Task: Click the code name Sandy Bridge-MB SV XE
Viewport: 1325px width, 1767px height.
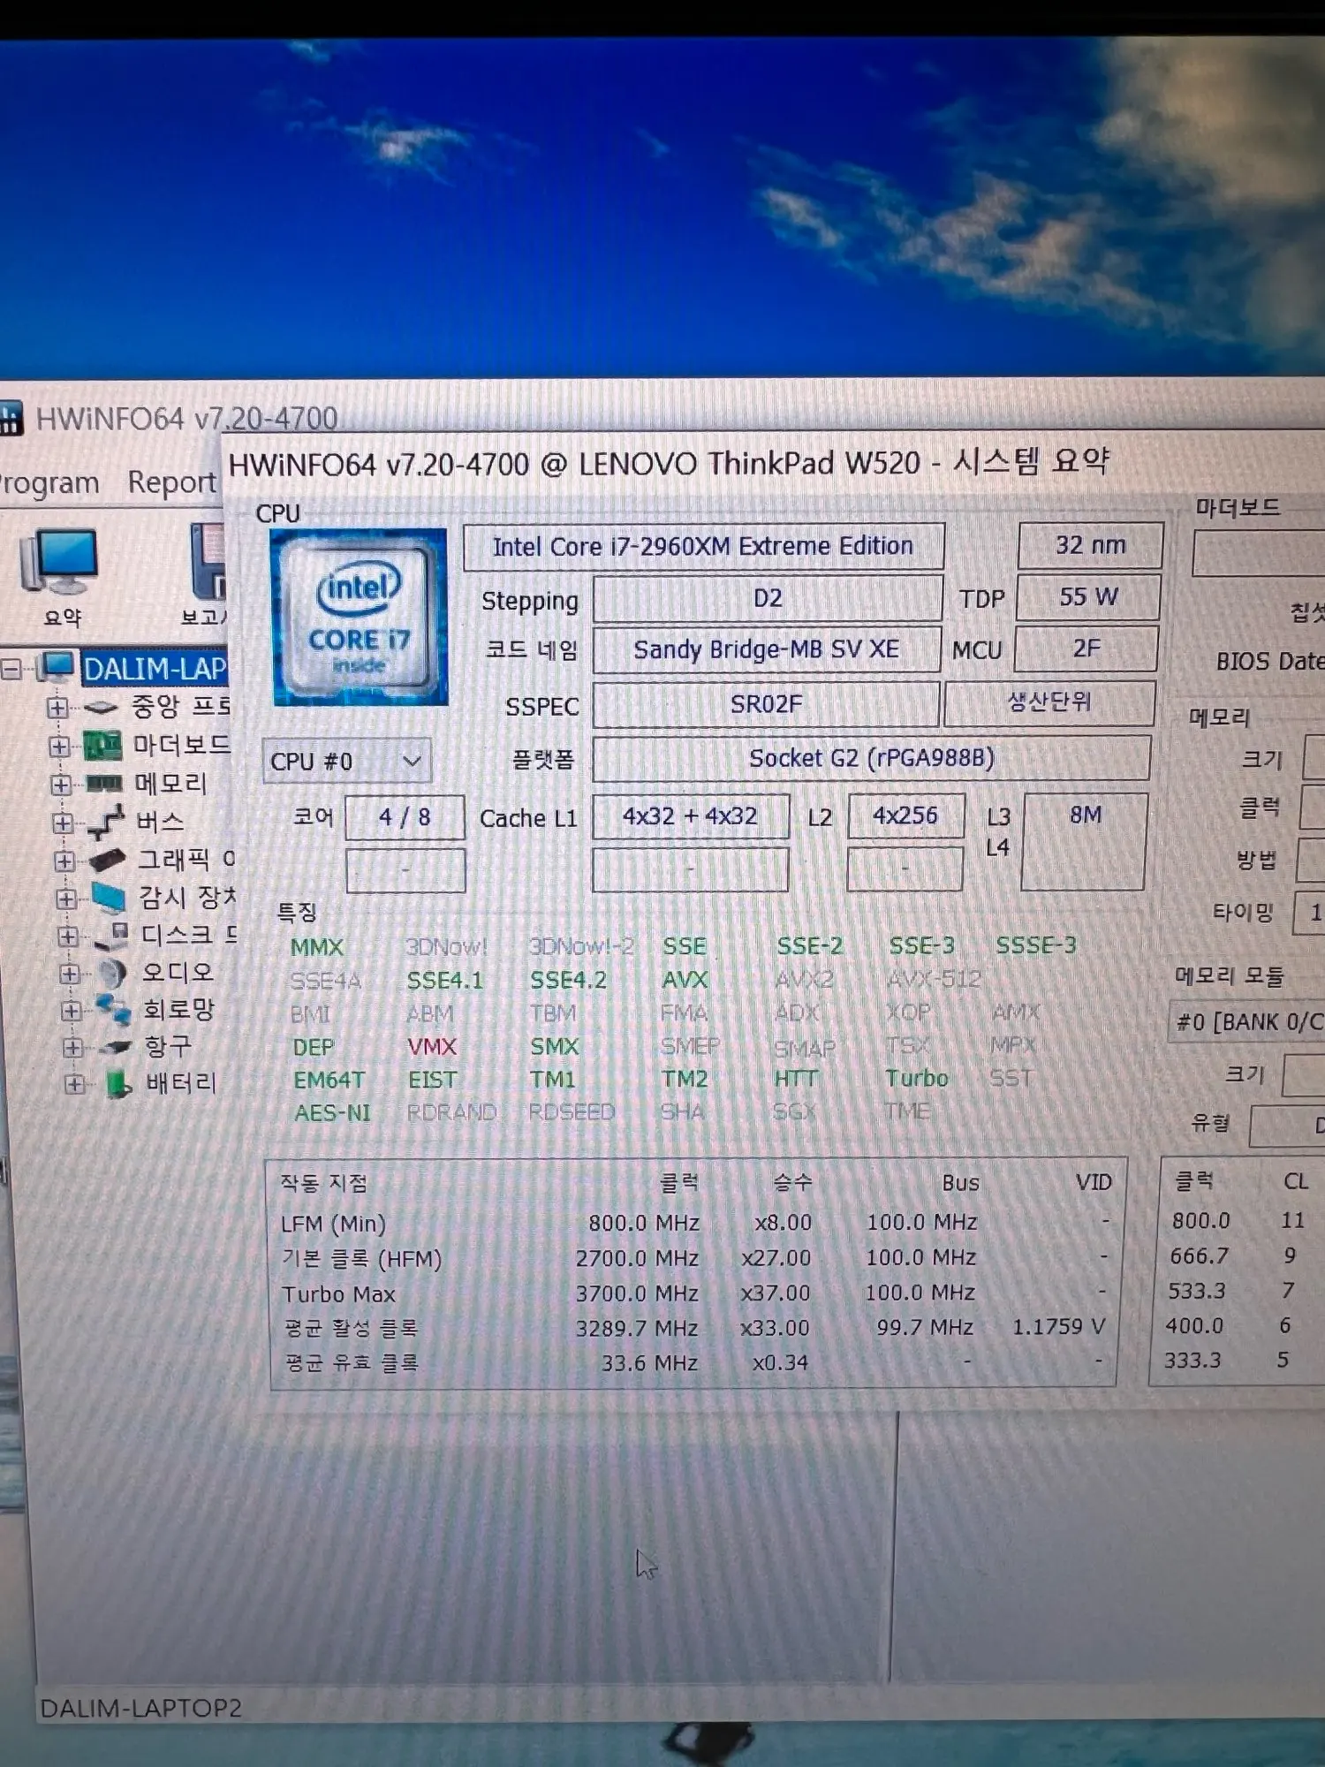Action: point(766,650)
